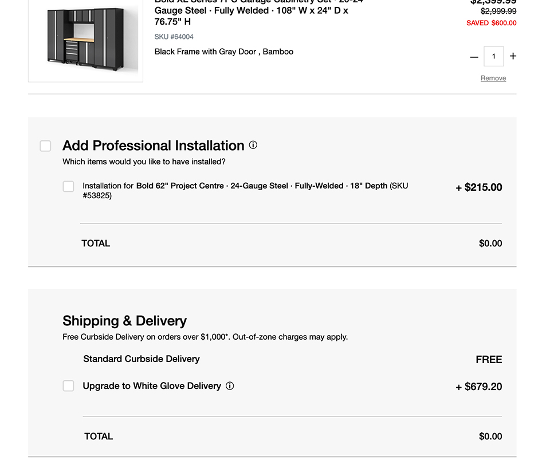Check installation for Bold 62" Project Centre

point(68,187)
